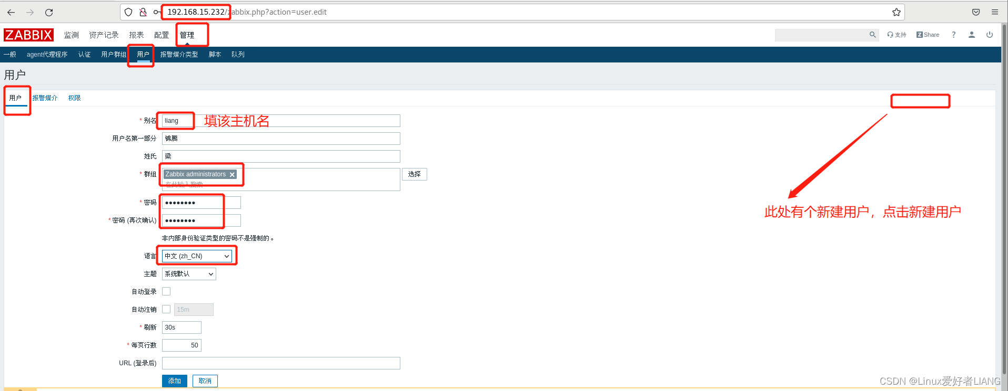Click the 别名 alias input field
The image size is (1008, 391).
coord(281,121)
